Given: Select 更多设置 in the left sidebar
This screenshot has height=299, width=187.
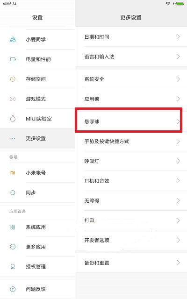Looking at the screenshot, I should pos(37,138).
